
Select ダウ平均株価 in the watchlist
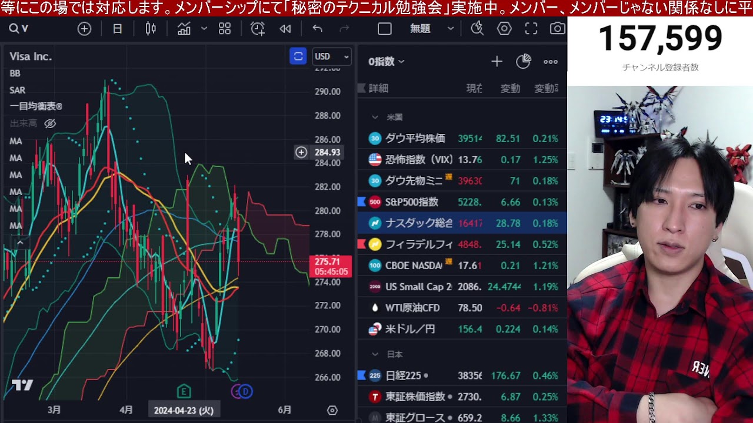415,139
